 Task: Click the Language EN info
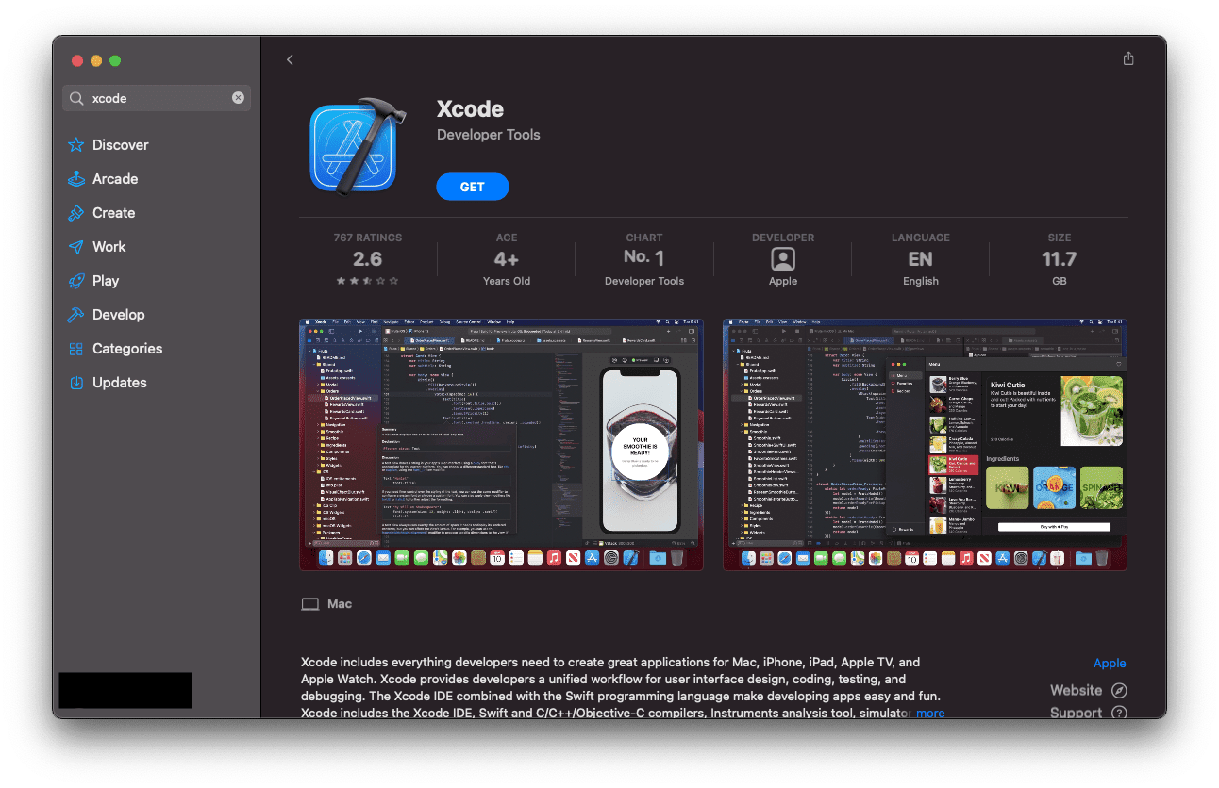[921, 259]
